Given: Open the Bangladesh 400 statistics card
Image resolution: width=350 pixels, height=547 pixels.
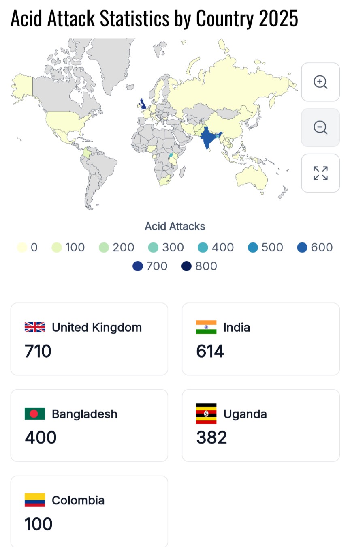Looking at the screenshot, I should tap(89, 425).
